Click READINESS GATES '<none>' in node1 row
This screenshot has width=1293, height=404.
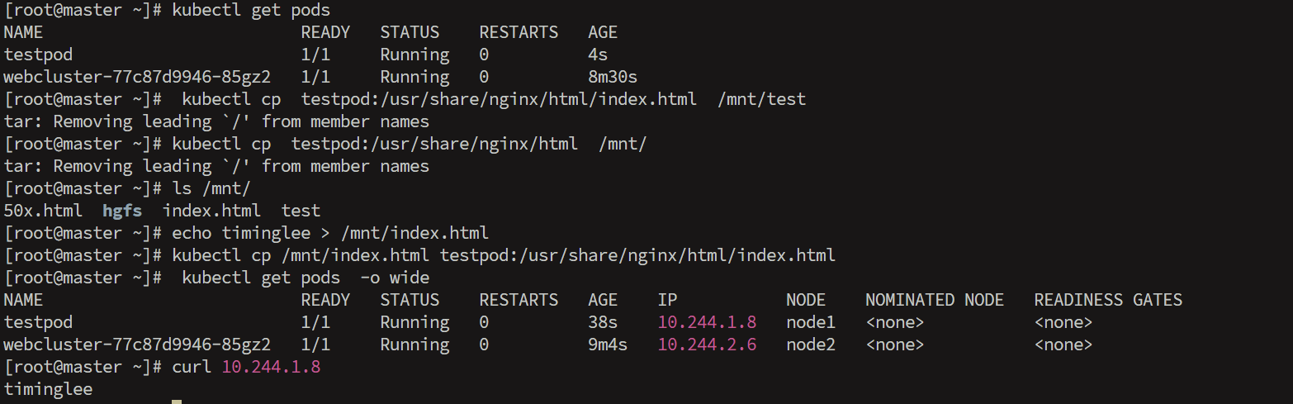click(x=1063, y=323)
